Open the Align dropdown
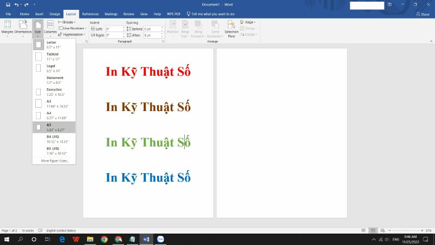Screen dimensions: 435x245 (248, 22)
